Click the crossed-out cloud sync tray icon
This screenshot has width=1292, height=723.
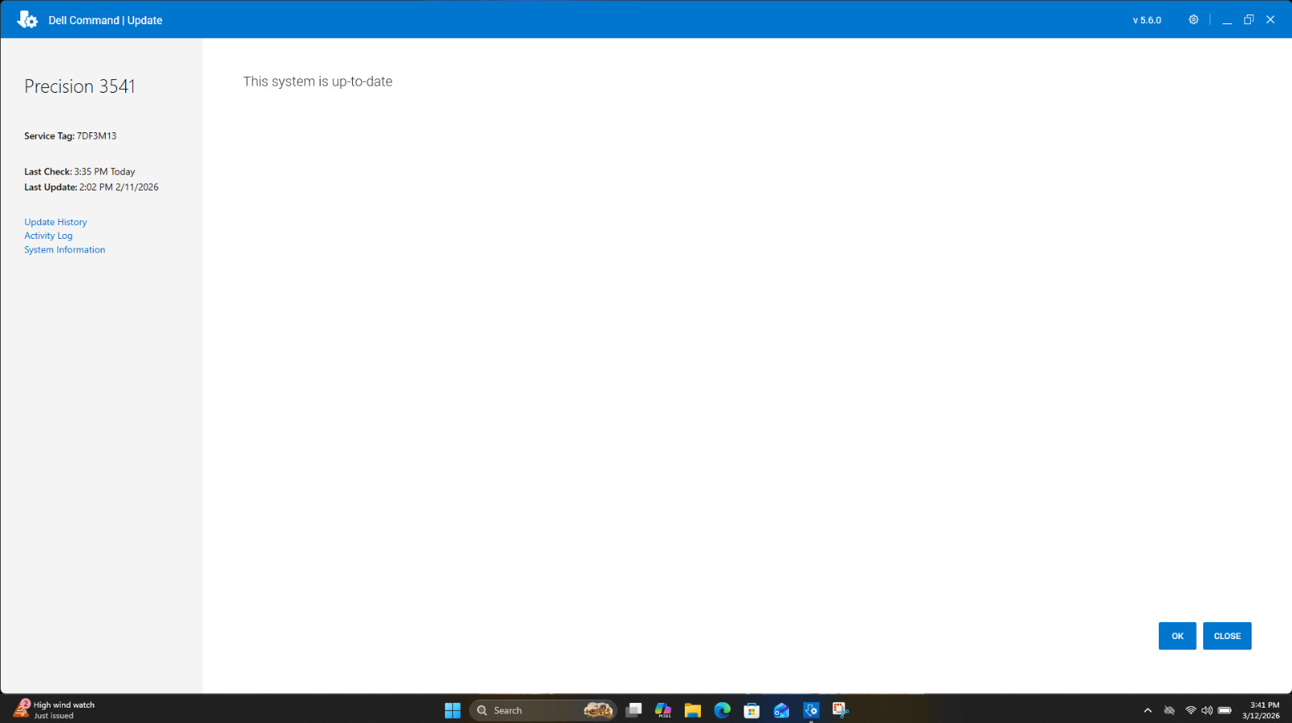pyautogui.click(x=1169, y=710)
